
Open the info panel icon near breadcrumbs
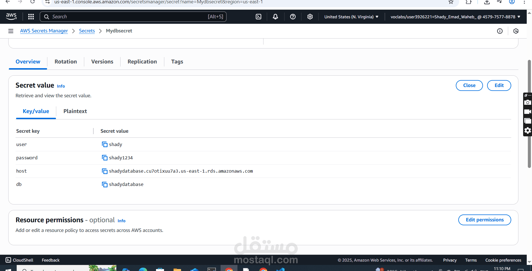point(500,31)
